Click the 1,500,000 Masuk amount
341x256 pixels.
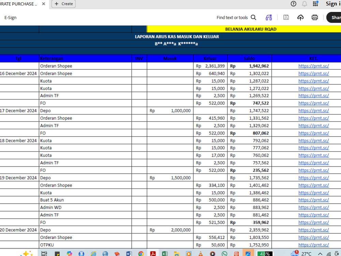181,178
